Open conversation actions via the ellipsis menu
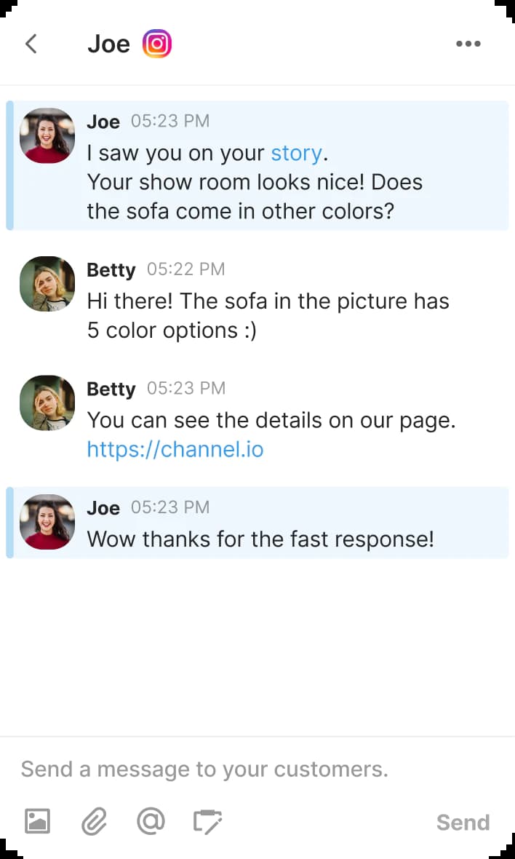 468,44
